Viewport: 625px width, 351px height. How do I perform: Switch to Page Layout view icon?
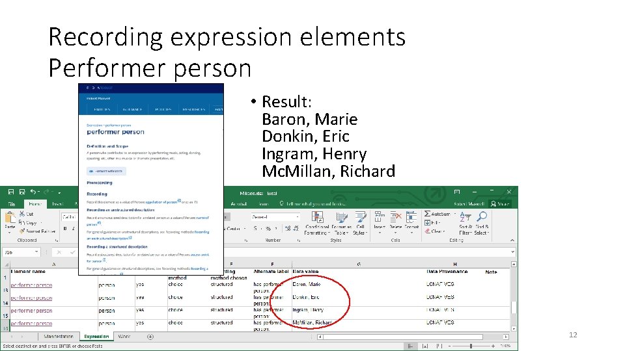tap(425, 346)
